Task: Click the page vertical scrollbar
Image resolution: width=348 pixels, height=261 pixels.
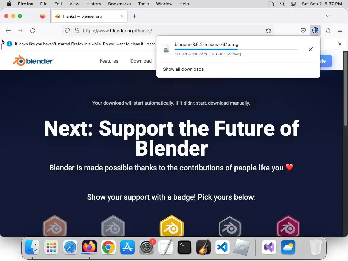Action: tap(345, 89)
